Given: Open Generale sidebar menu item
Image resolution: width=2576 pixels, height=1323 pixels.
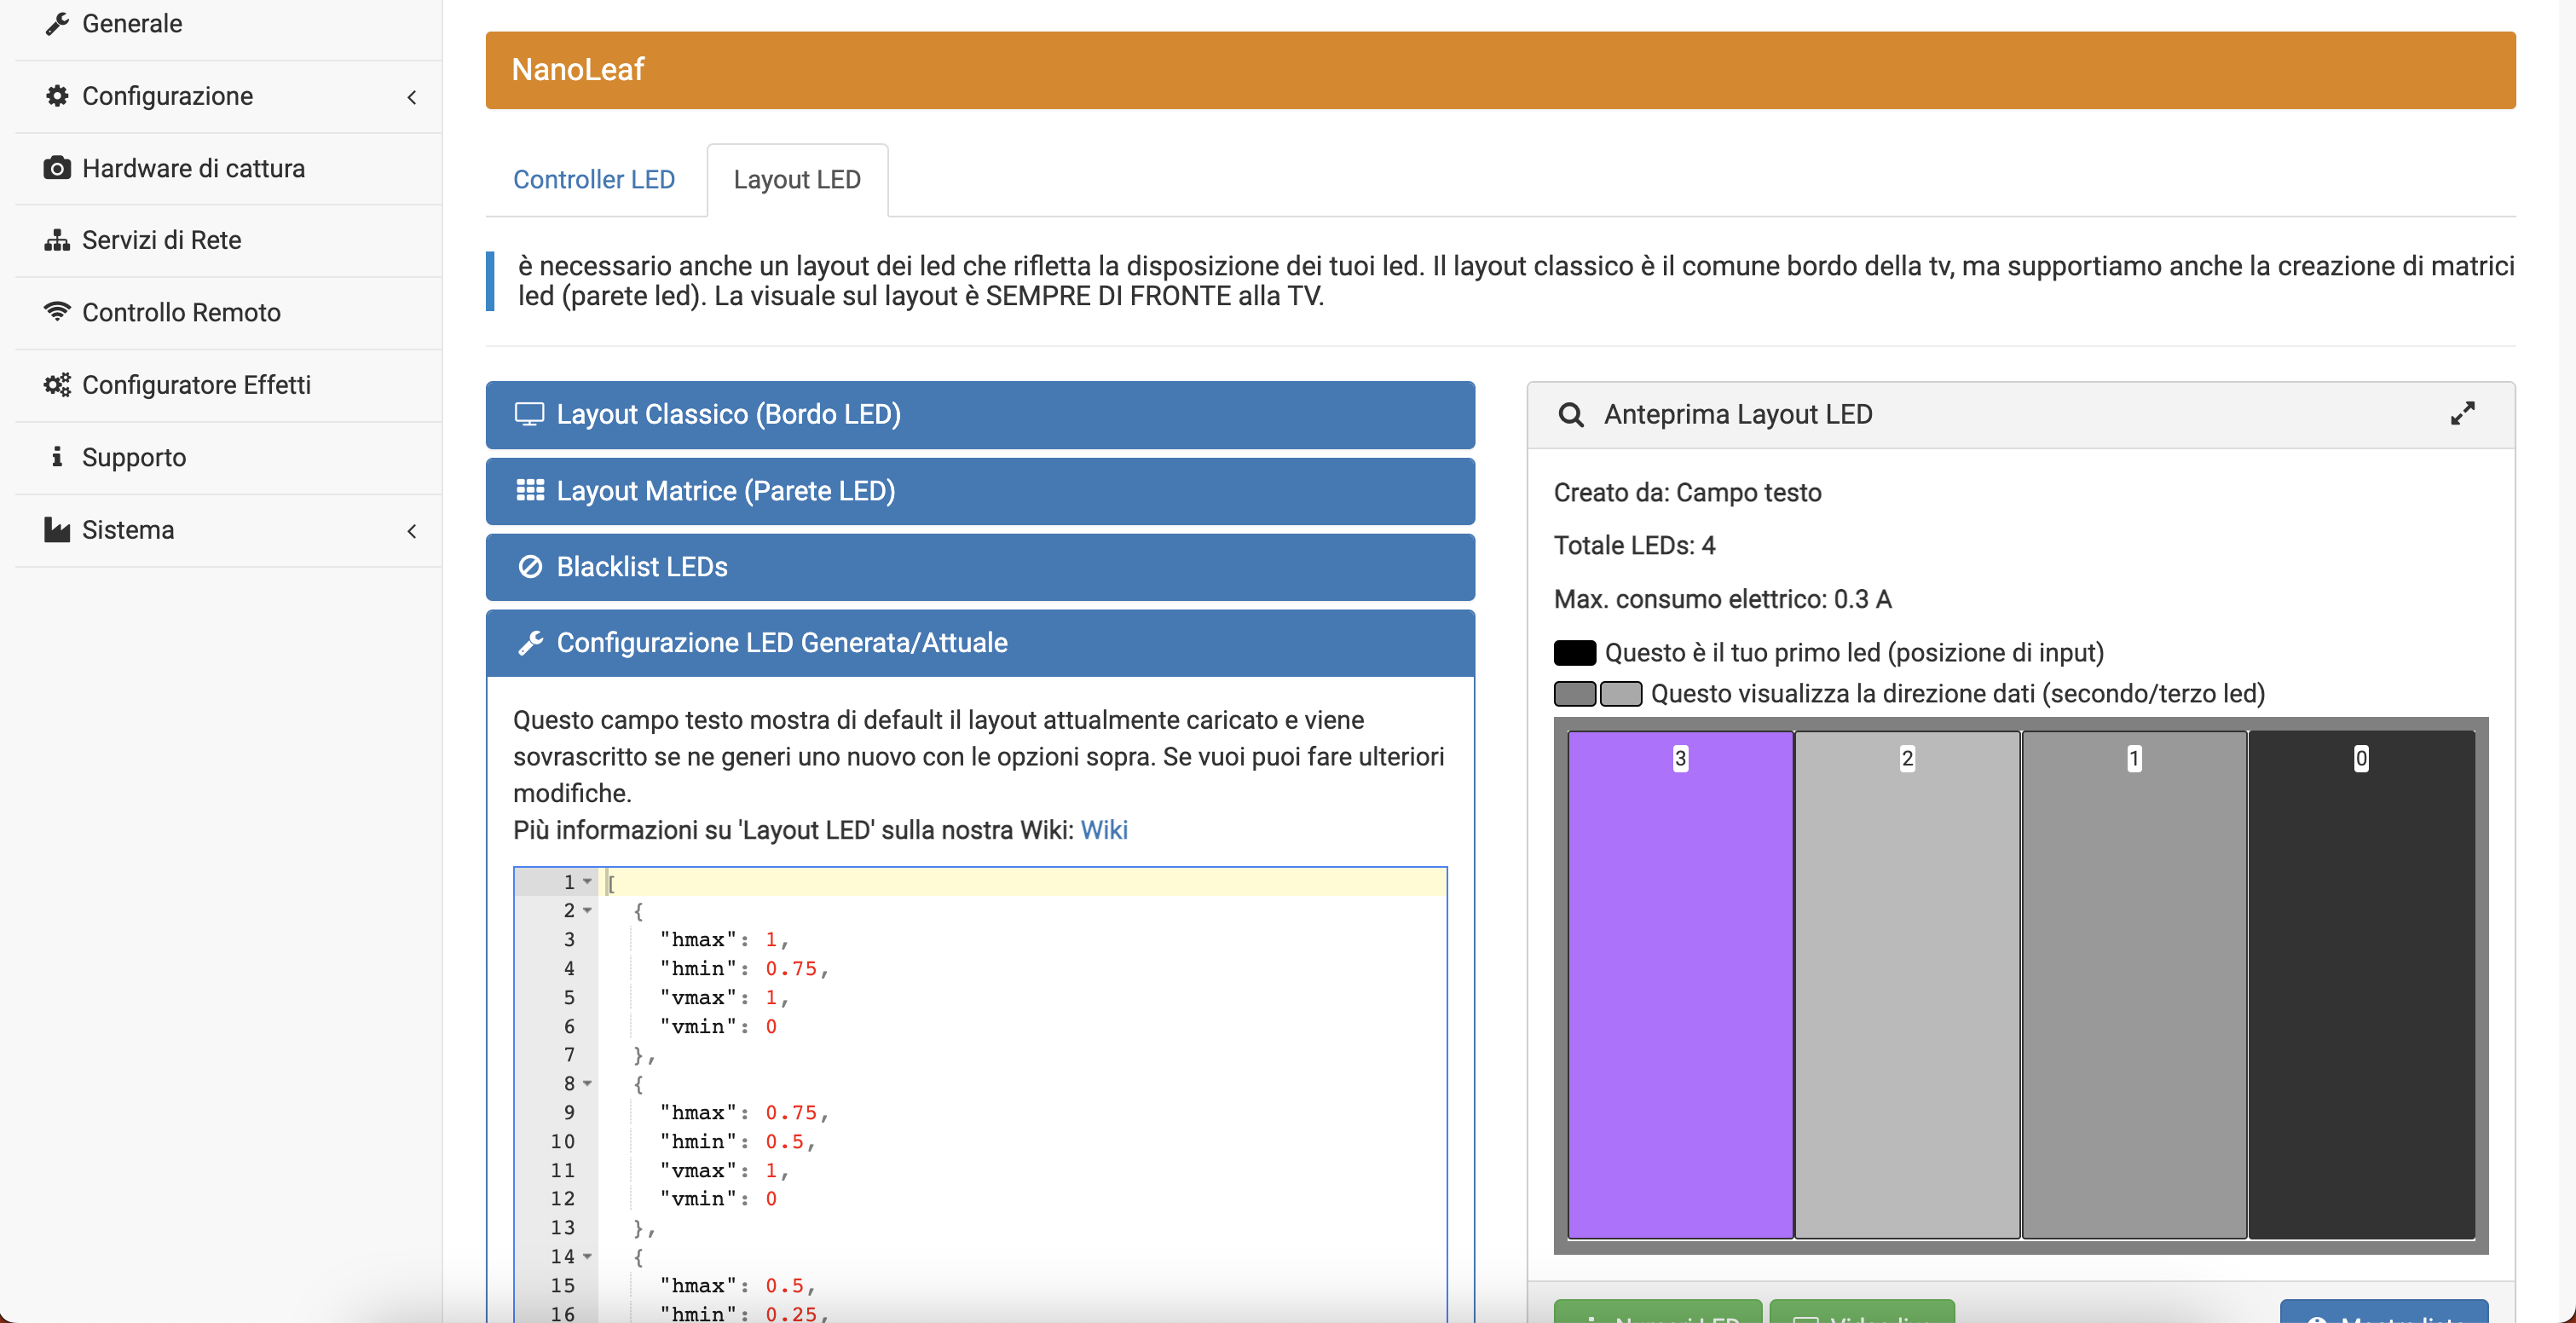Looking at the screenshot, I should 229,24.
